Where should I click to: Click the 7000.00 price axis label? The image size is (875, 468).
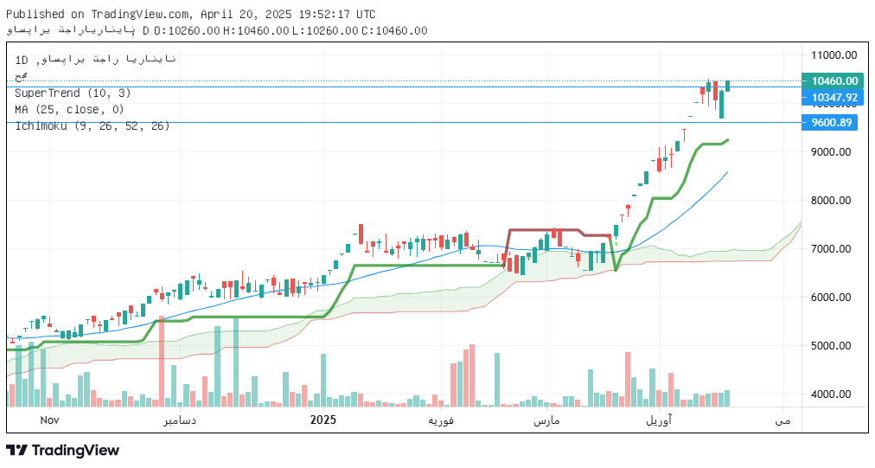(x=831, y=249)
